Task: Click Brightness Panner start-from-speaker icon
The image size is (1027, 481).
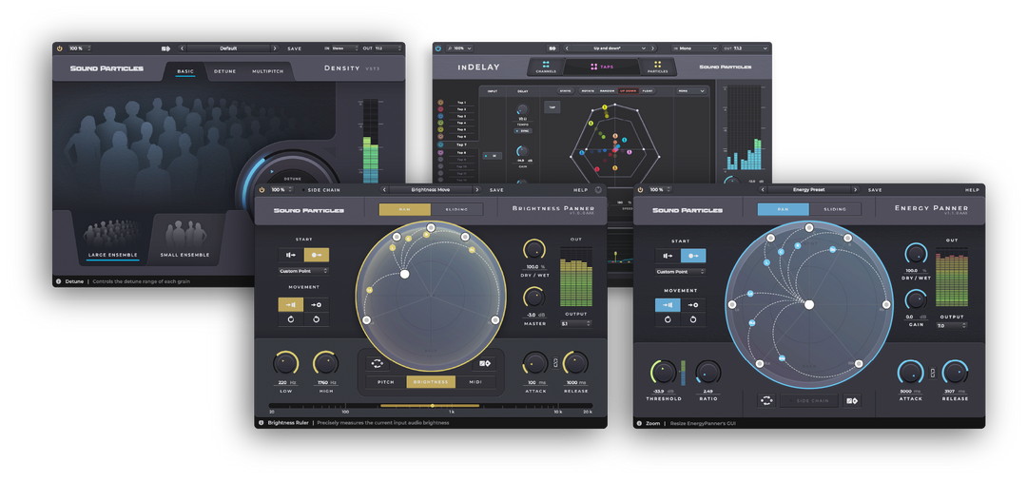Action: (x=291, y=255)
